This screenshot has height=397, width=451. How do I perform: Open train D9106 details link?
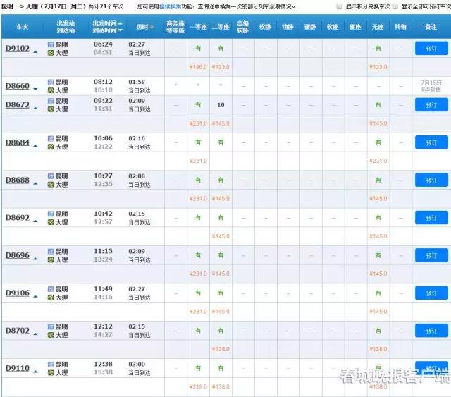pos(17,293)
